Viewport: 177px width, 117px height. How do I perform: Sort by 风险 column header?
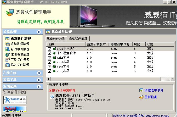pos(139,44)
